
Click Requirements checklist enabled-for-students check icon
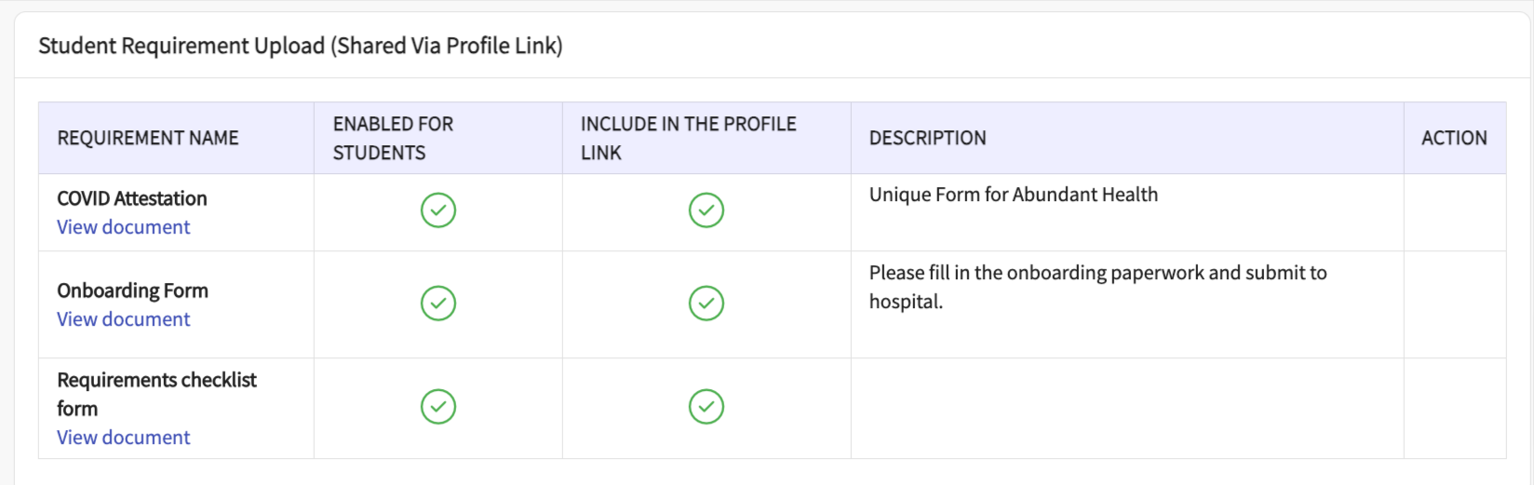coord(438,407)
